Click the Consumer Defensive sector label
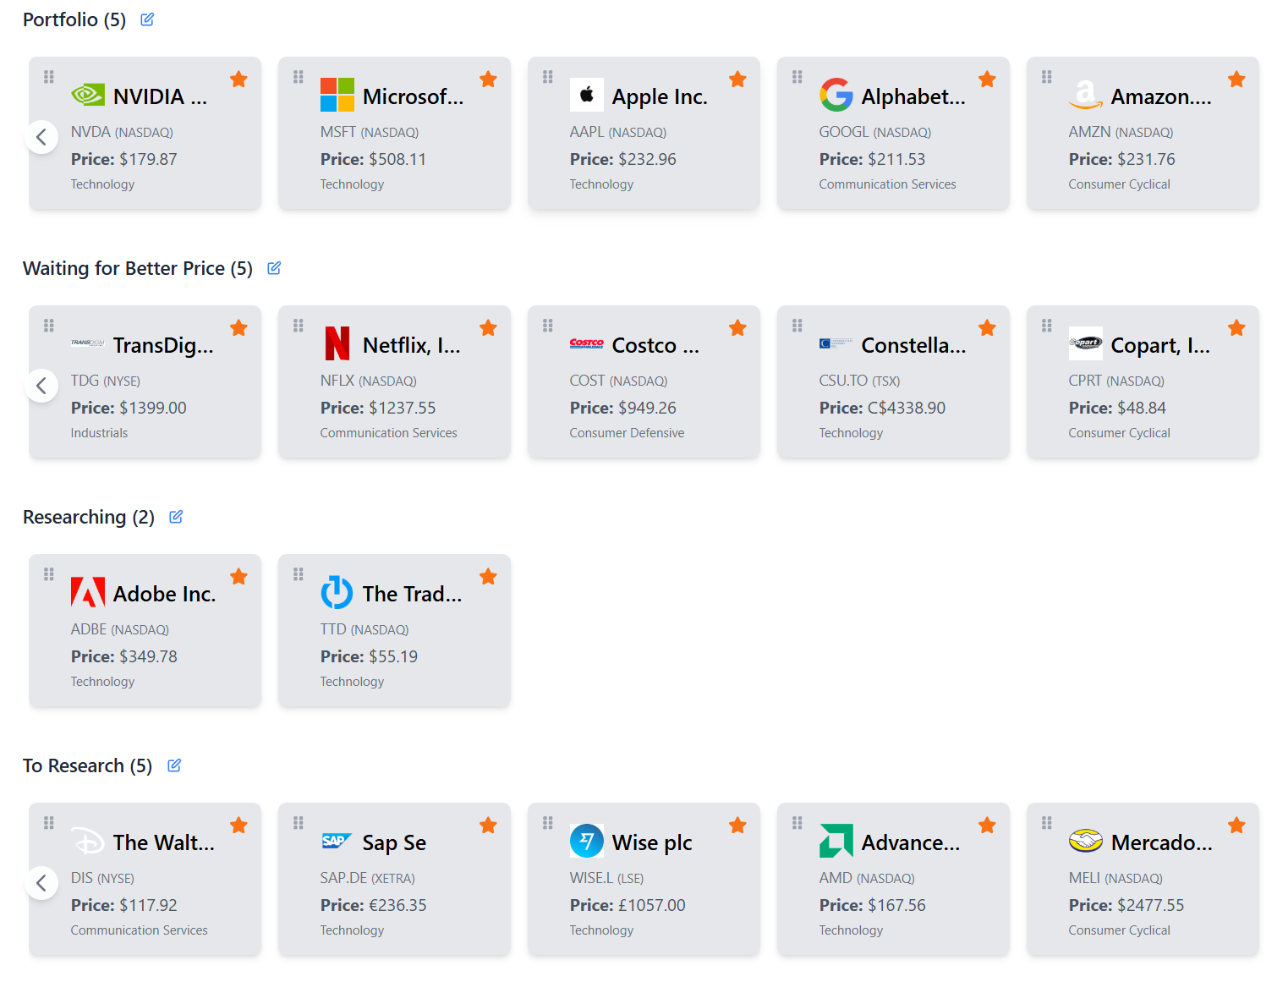The height and width of the screenshot is (982, 1288). (627, 433)
